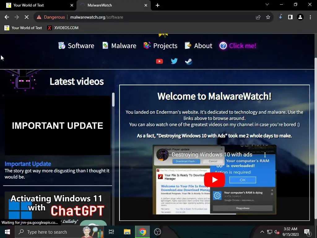The width and height of the screenshot is (317, 238).
Task: Open the About nav link
Action: pos(203,46)
